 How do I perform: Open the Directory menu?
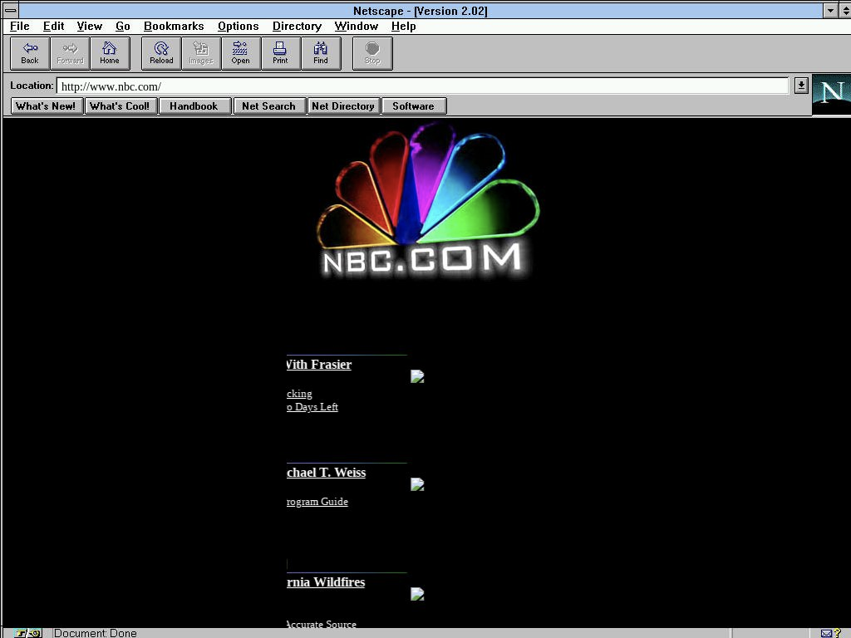(x=297, y=27)
